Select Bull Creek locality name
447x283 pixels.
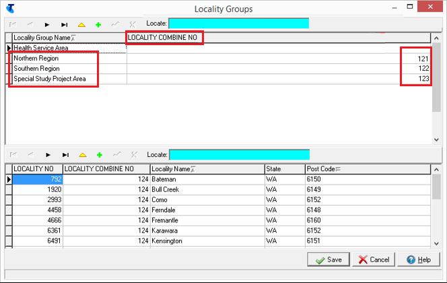tap(207, 189)
